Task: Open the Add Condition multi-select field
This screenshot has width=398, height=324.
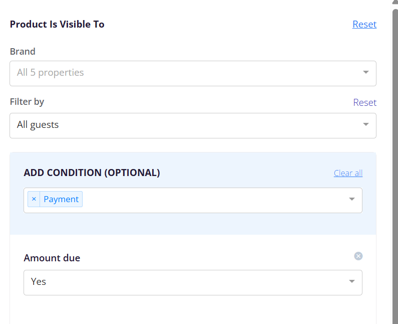Action: (x=193, y=201)
